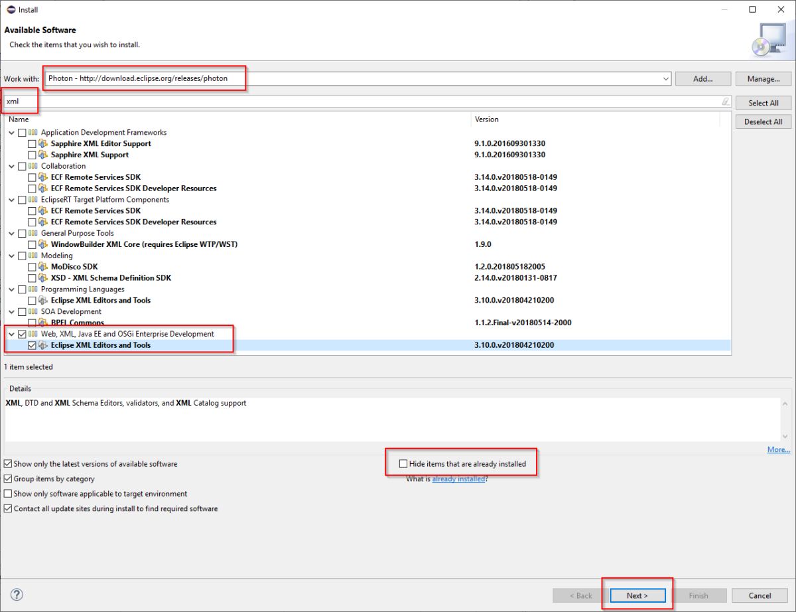Click the Add... button
The image size is (796, 612).
coord(702,79)
